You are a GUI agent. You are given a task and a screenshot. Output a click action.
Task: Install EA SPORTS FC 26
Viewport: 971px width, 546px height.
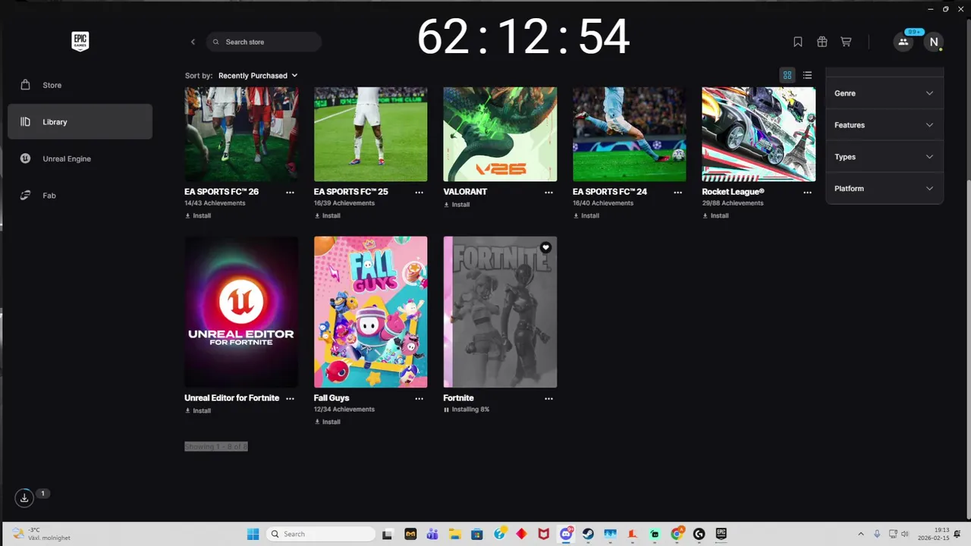[x=198, y=215]
